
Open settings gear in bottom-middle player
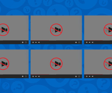coord(76,76)
